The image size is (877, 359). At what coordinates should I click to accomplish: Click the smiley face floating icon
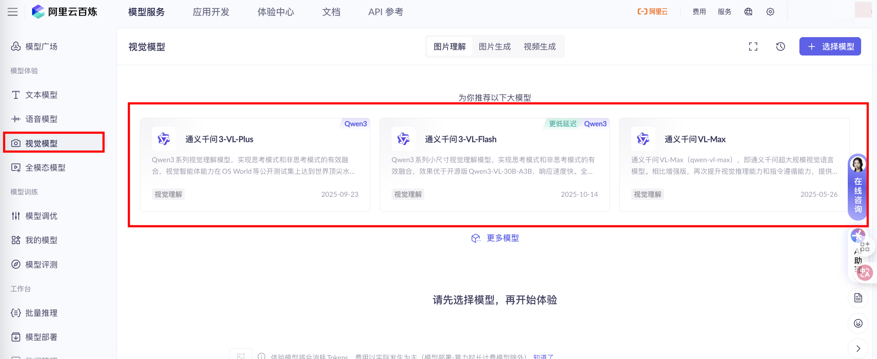click(858, 323)
